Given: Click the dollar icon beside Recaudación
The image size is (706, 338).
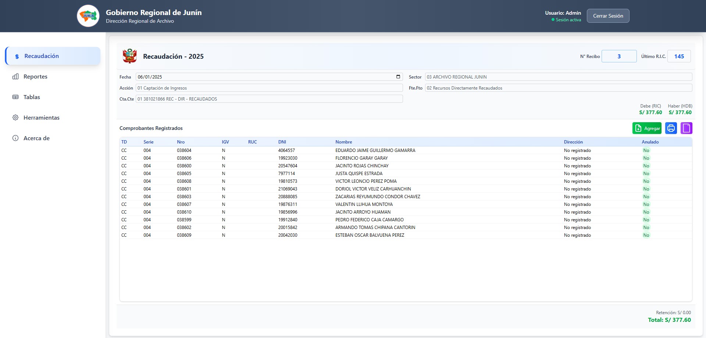Looking at the screenshot, I should click(17, 57).
